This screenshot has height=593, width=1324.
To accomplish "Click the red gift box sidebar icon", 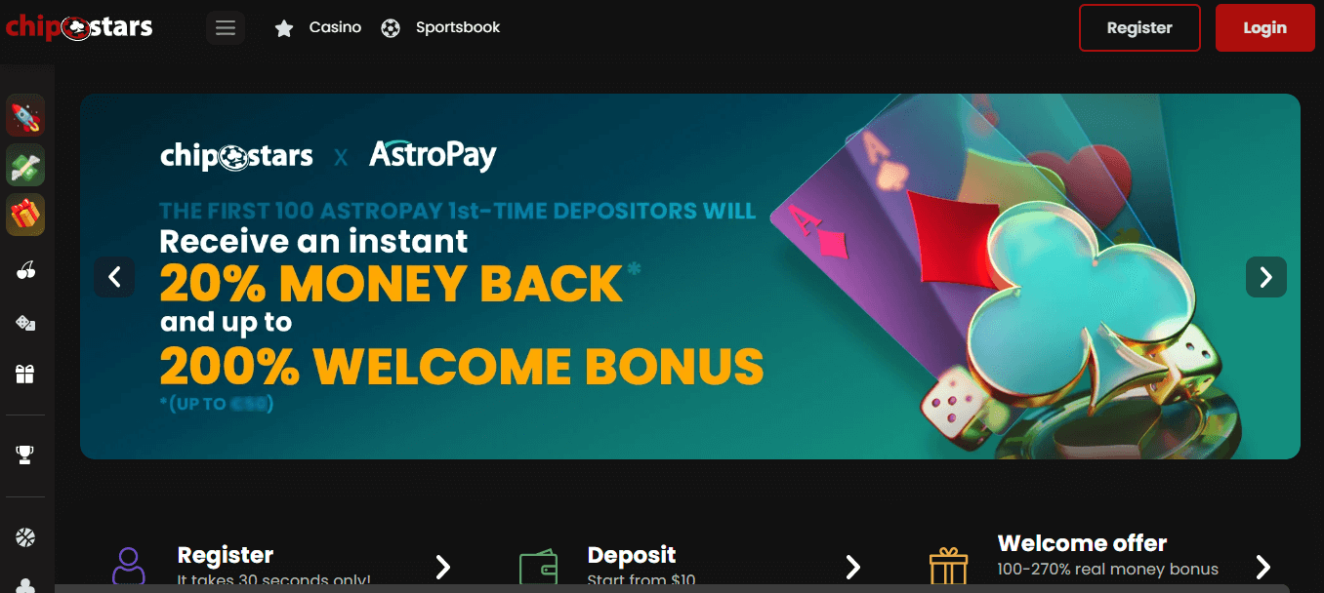I will (x=26, y=215).
